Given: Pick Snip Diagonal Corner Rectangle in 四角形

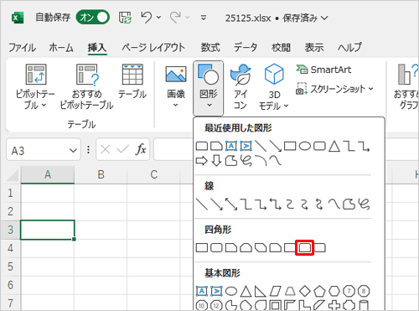Looking at the screenshot, I should click(261, 248).
